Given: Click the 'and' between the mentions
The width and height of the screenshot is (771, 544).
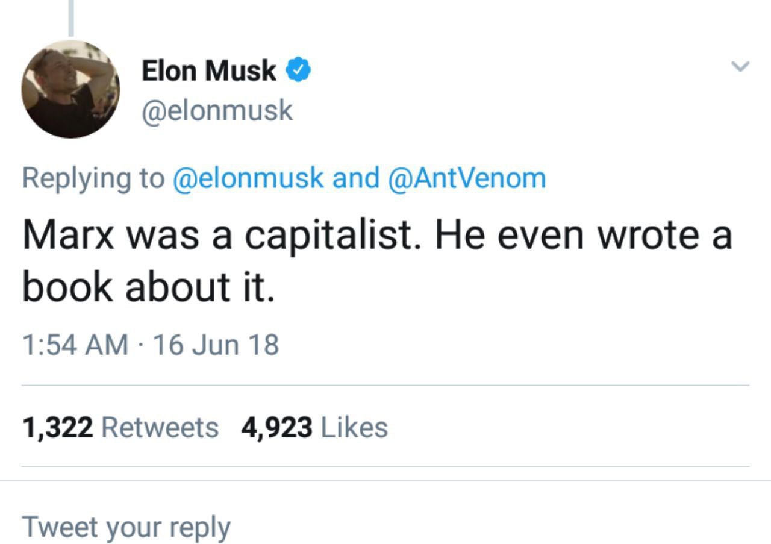Looking at the screenshot, I should pos(357,178).
